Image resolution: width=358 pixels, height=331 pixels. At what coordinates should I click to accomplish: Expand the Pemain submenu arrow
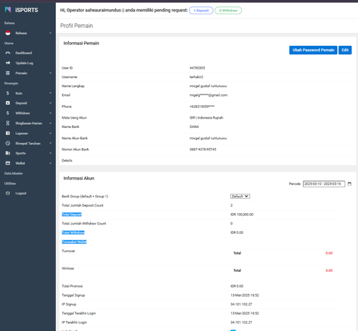50,73
